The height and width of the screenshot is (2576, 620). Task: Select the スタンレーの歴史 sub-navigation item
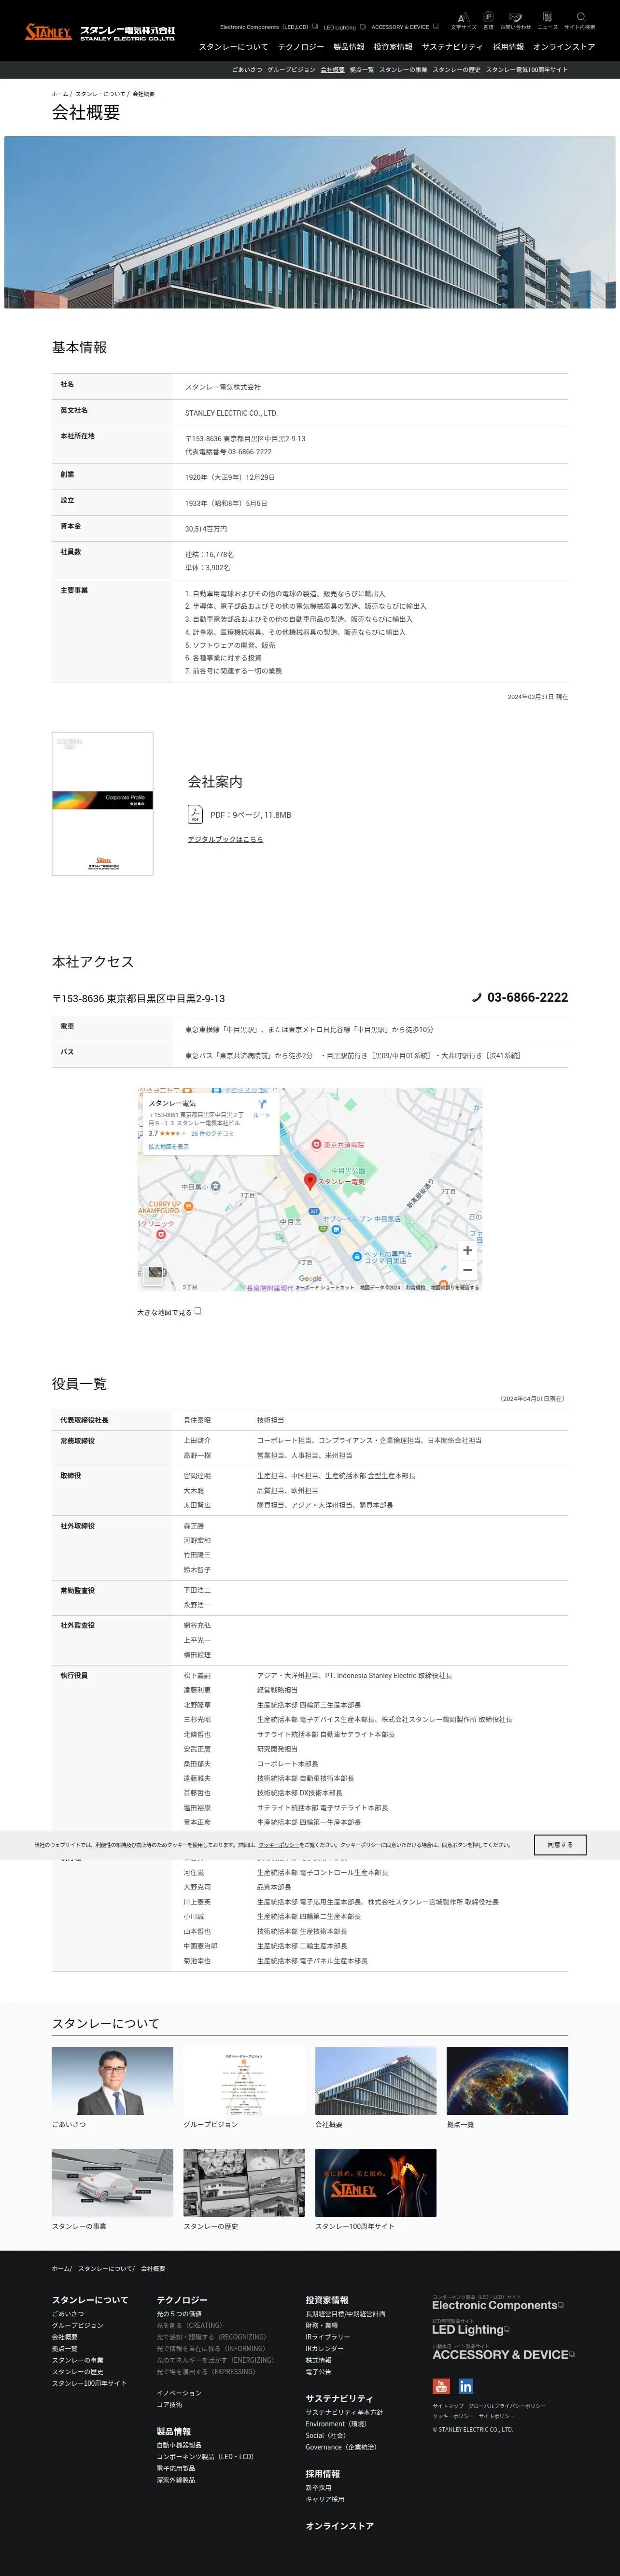click(x=456, y=70)
